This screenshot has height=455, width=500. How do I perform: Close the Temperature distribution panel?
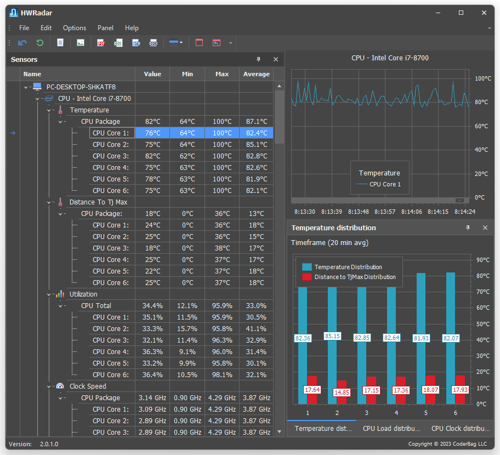485,228
